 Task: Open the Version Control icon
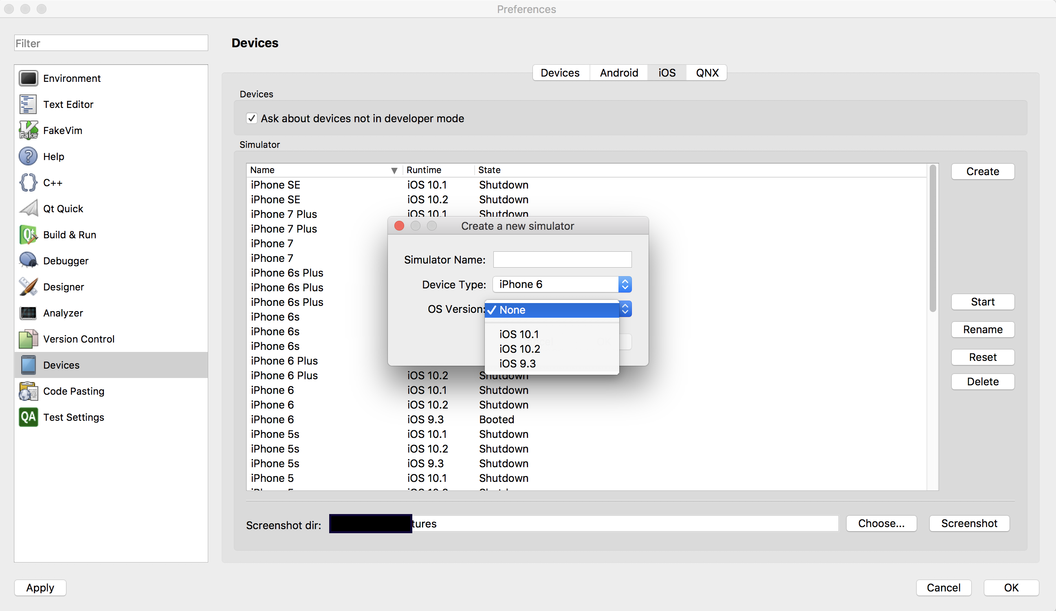pos(28,339)
